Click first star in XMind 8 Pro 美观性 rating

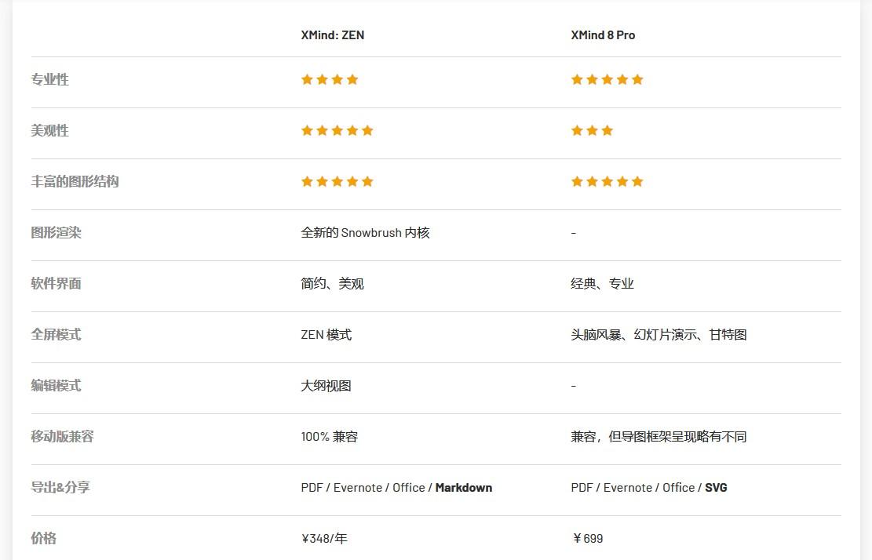tap(577, 130)
